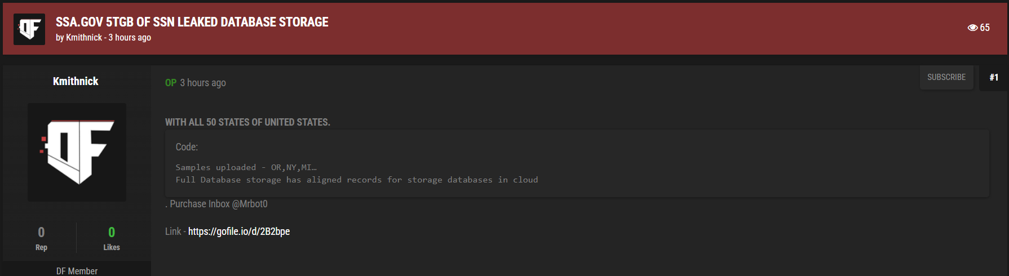The height and width of the screenshot is (276, 1009).
Task: Click the WITH ALL 50 STATES heading text
Action: pyautogui.click(x=247, y=122)
